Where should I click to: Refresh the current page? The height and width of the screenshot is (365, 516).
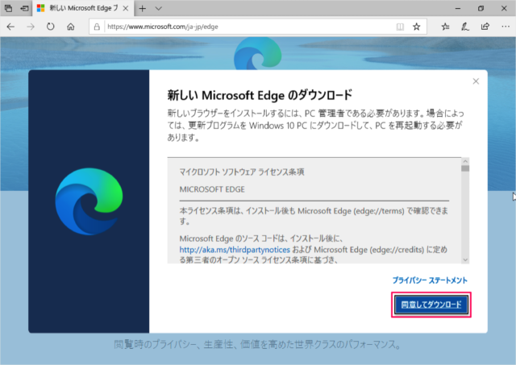pyautogui.click(x=50, y=27)
